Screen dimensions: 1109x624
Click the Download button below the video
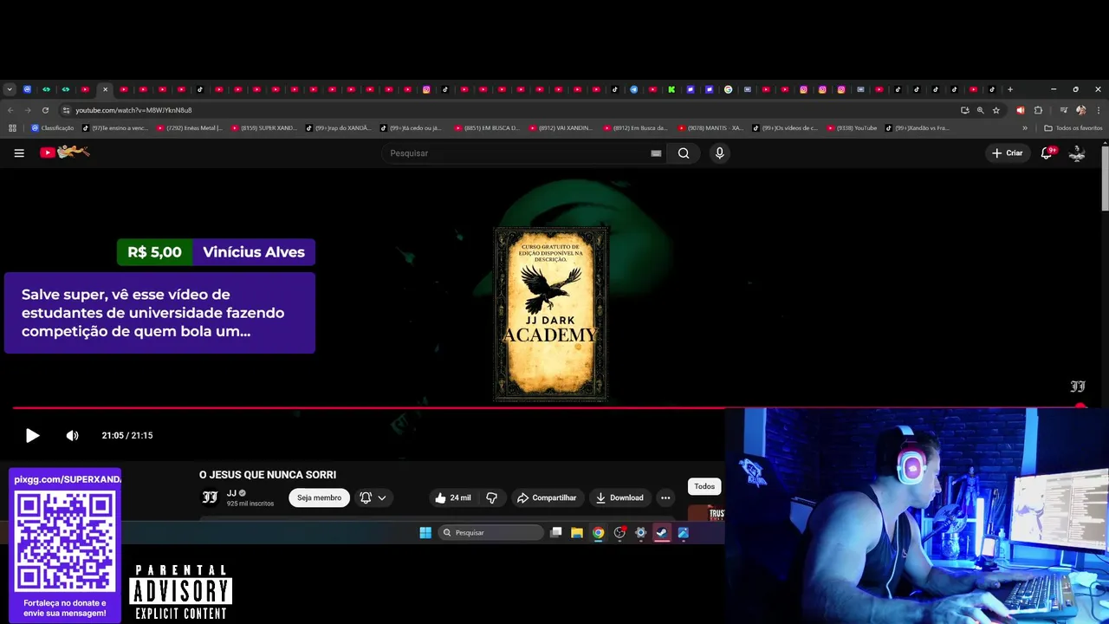pyautogui.click(x=619, y=497)
